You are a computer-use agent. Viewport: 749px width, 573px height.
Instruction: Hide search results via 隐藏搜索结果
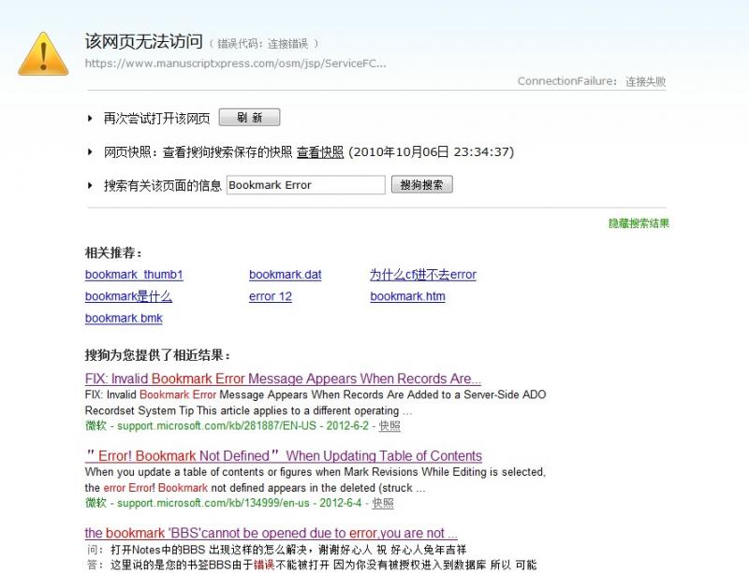(639, 223)
